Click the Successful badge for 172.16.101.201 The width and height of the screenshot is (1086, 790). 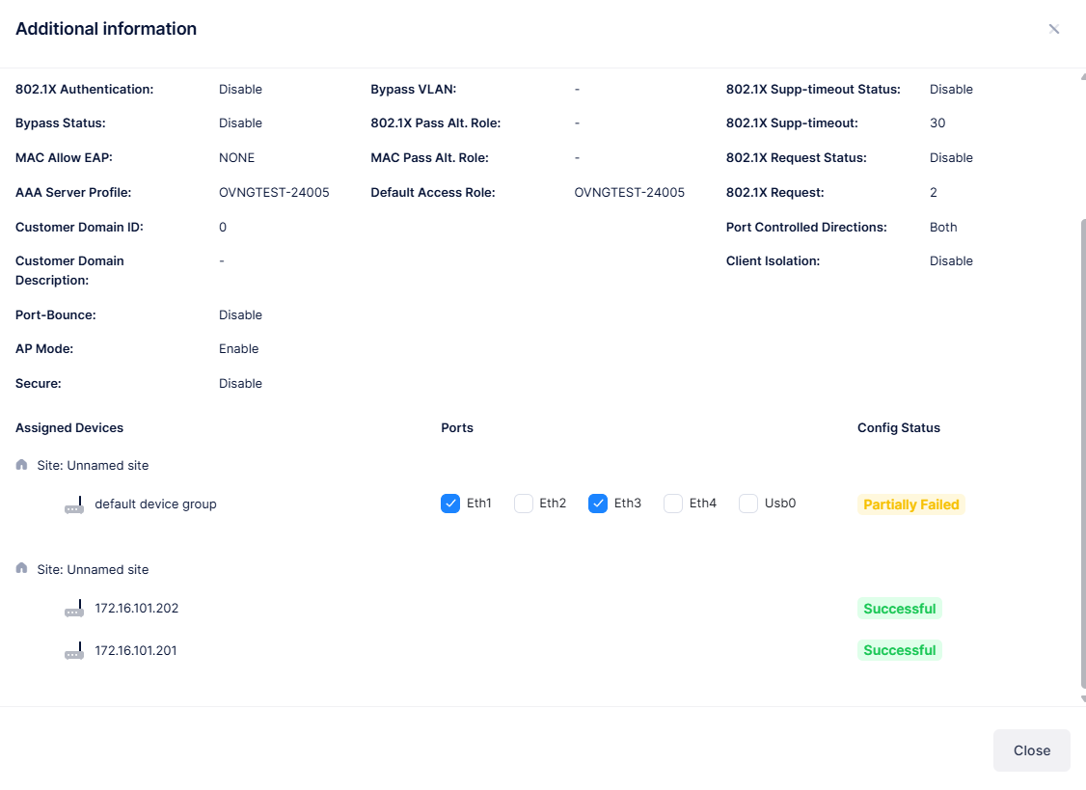[899, 649]
